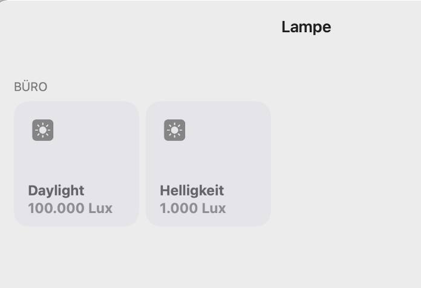Open the Daylight light sensor tile
Image resolution: width=421 pixels, height=288 pixels.
click(x=76, y=163)
